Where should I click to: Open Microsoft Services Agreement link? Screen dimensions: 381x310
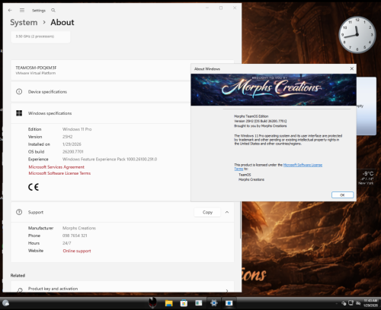56,167
